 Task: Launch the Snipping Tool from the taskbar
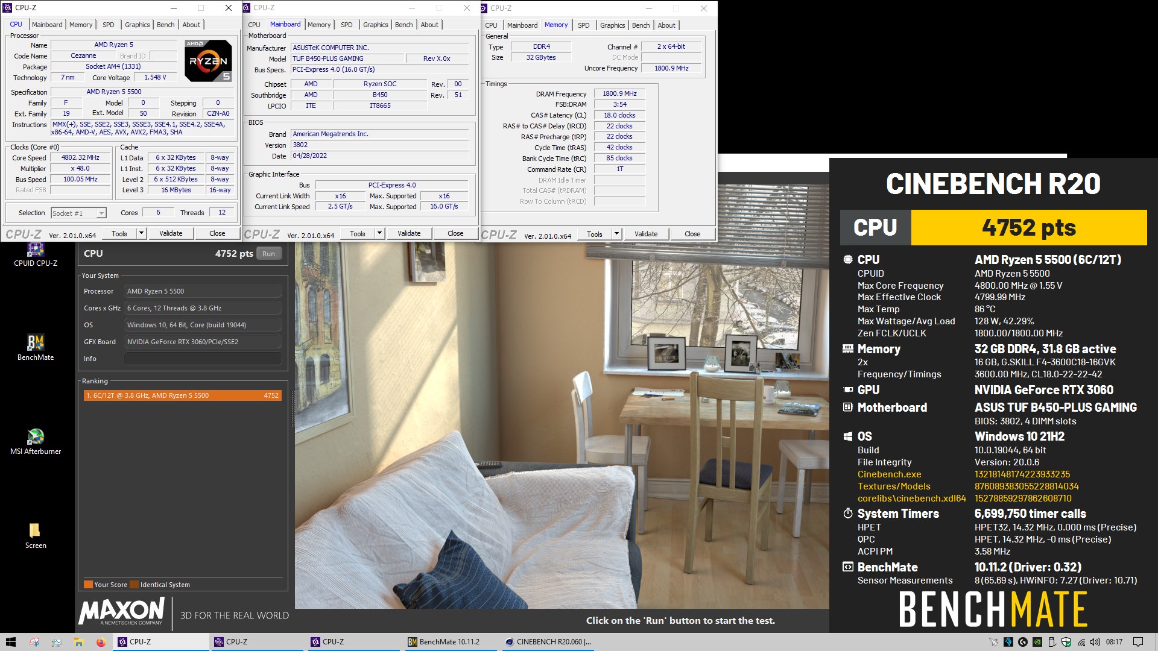click(x=34, y=642)
